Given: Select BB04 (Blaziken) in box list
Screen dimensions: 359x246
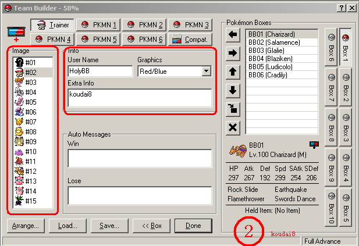Looking at the screenshot, I should pyautogui.click(x=282, y=59).
